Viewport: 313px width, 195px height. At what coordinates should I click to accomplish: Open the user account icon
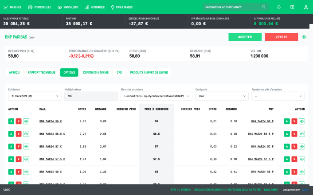[x=306, y=7]
